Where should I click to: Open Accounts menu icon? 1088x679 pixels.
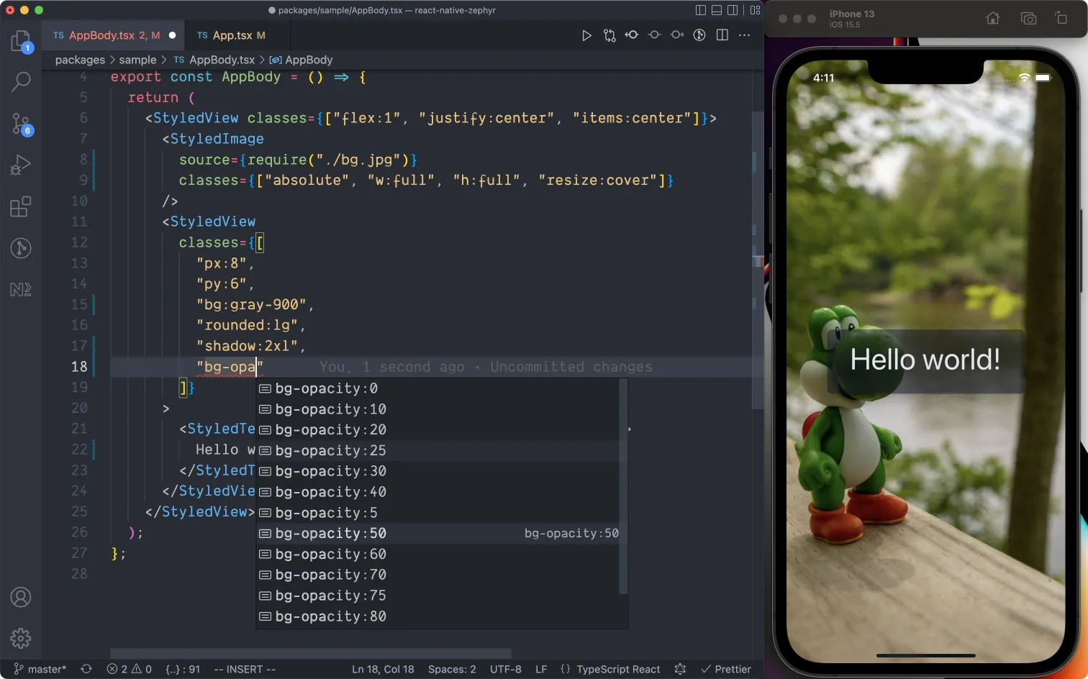(21, 597)
